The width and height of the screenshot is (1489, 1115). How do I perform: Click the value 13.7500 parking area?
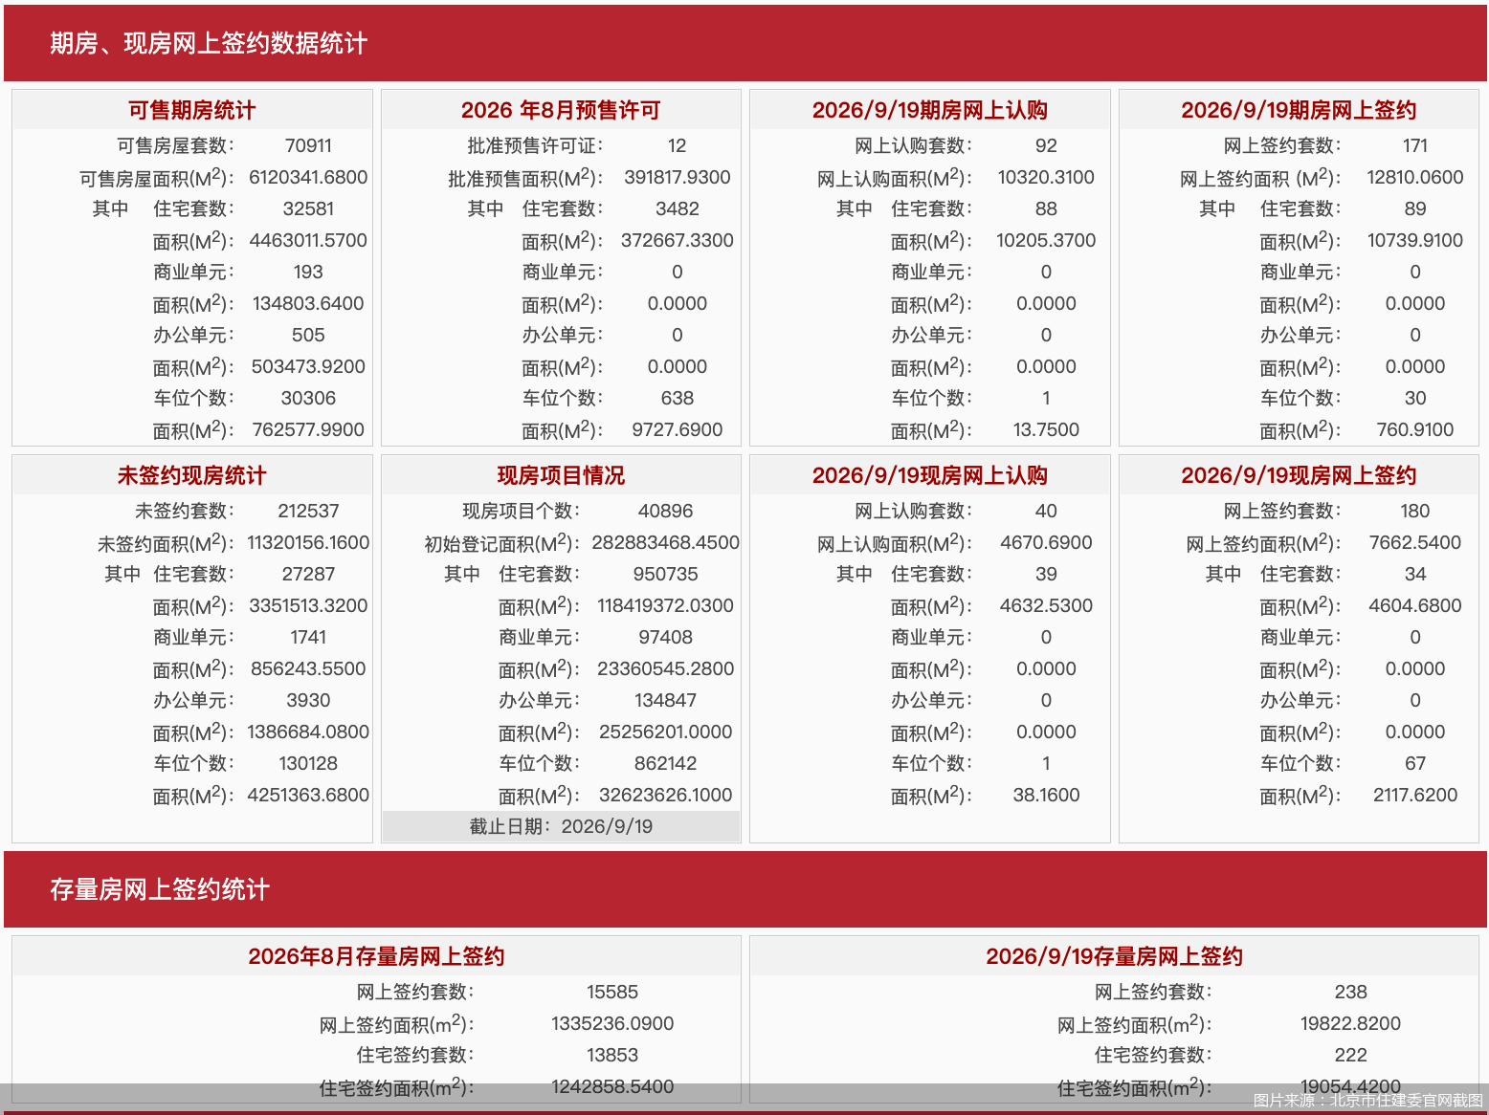1046,429
